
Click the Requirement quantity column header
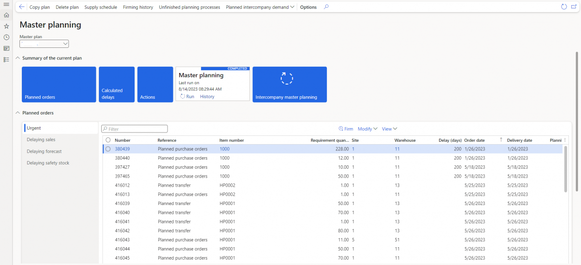[x=330, y=140]
